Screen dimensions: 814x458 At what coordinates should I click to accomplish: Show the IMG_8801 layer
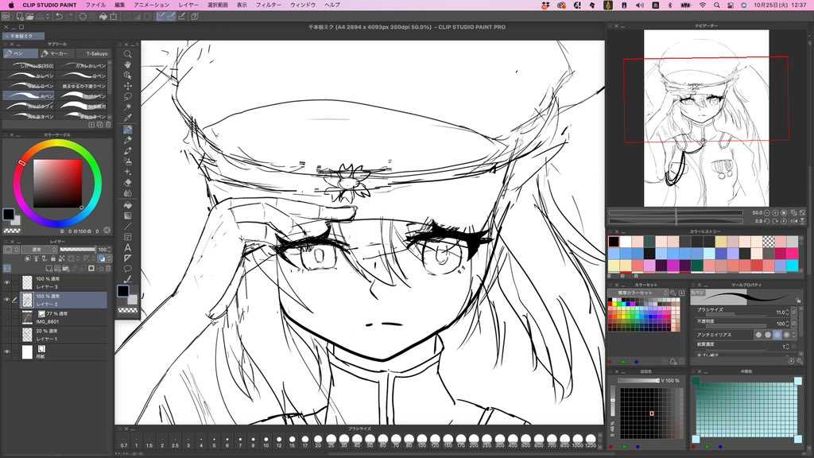(6, 317)
